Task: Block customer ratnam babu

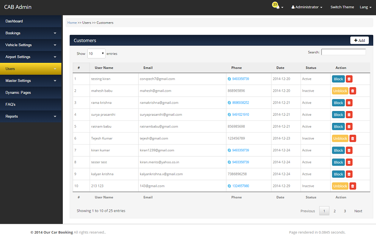Action: click(338, 126)
